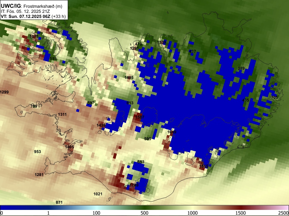The width and height of the screenshot is (289, 216).
Task: Click the map value 1649
Action: pos(172,132)
